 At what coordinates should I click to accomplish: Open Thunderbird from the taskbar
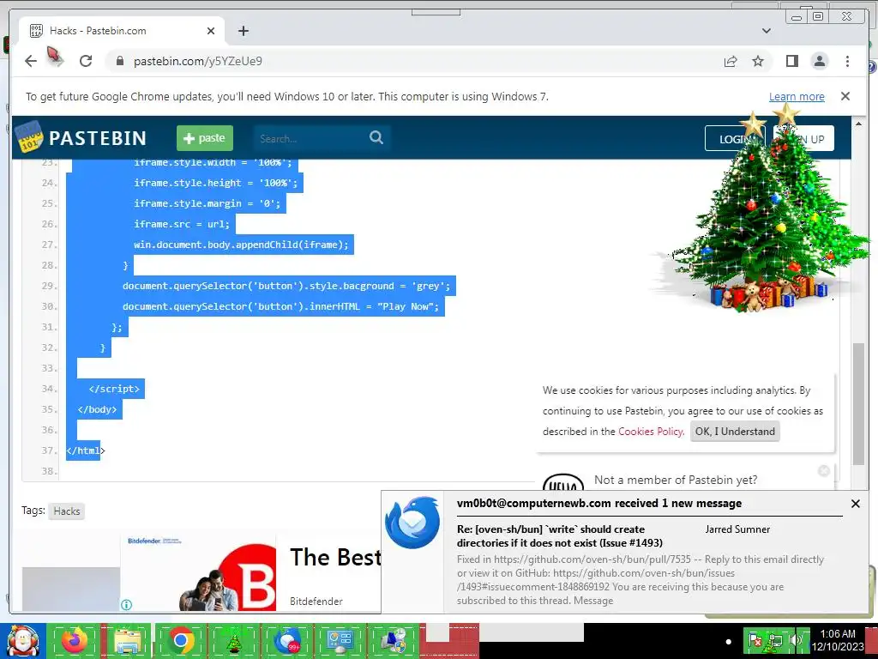[x=286, y=641]
